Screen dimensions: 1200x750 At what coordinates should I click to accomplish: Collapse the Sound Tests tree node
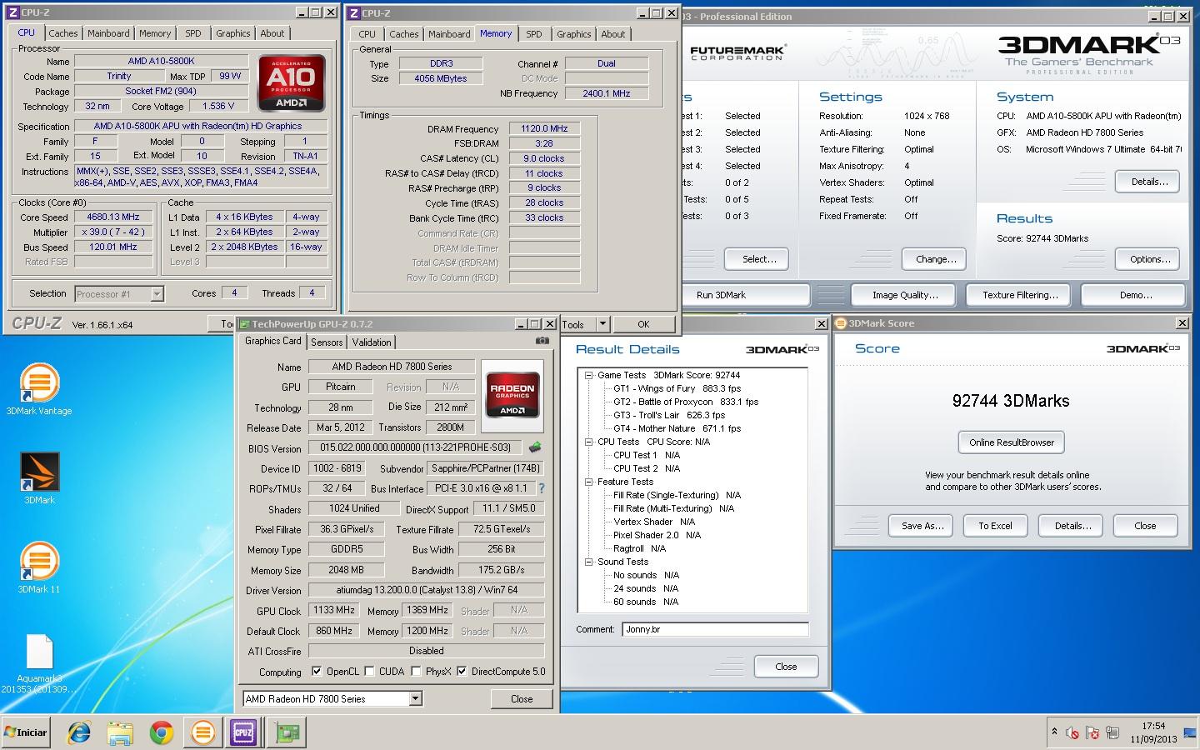point(588,562)
